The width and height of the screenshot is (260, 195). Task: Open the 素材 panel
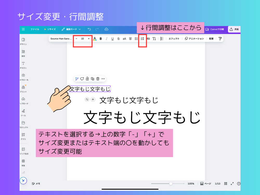point(23,53)
